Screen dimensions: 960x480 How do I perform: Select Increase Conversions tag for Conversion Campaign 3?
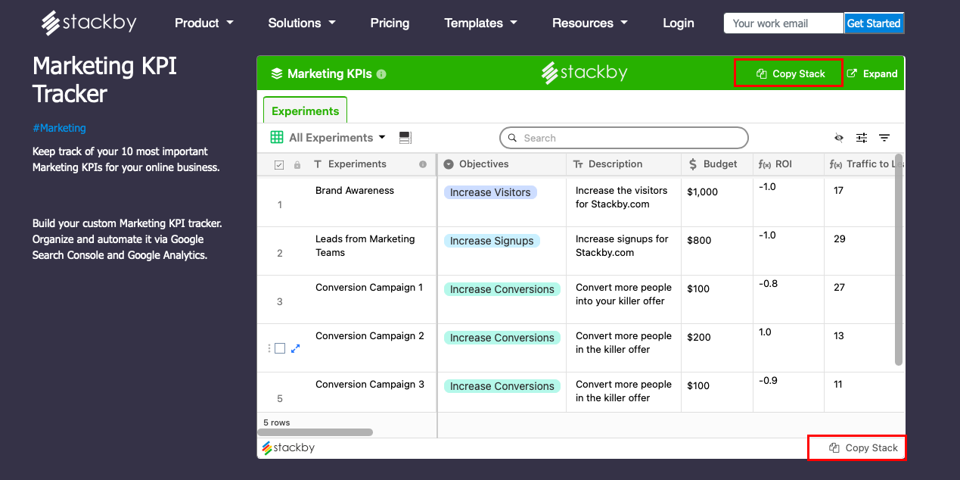tap(502, 386)
